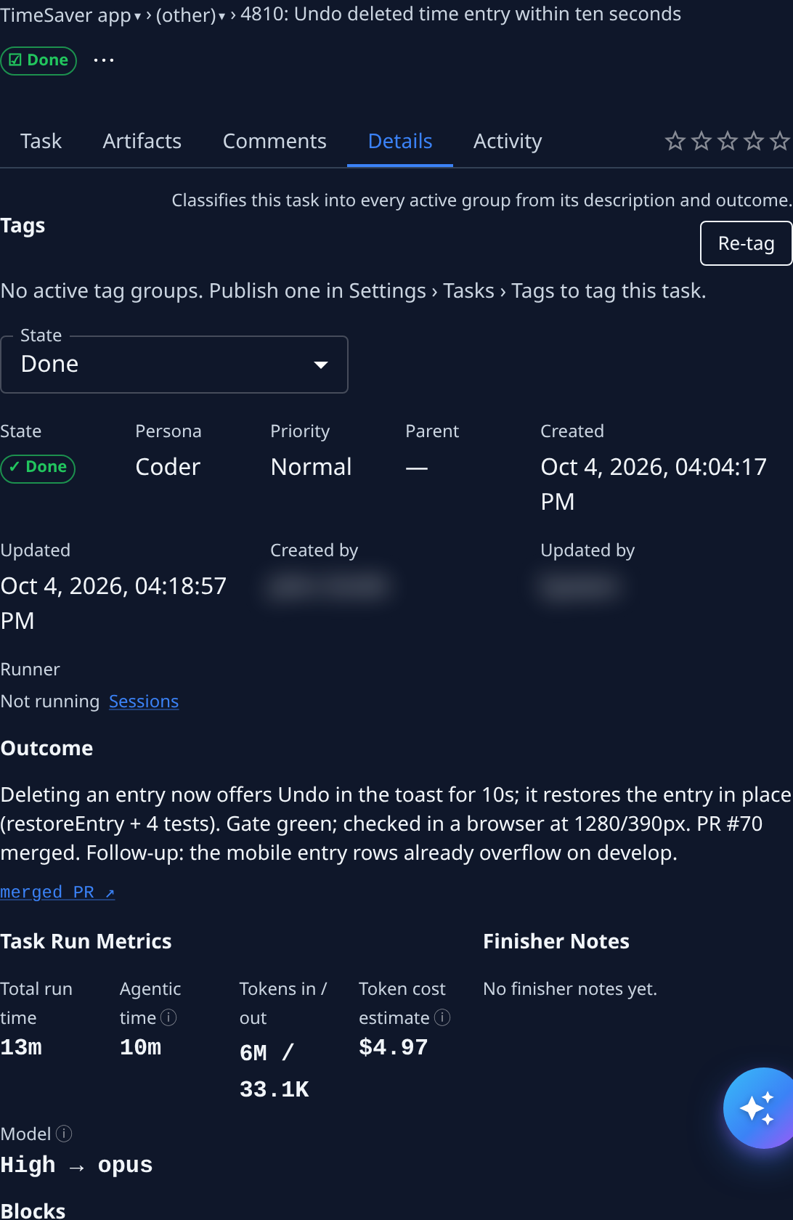The width and height of the screenshot is (793, 1220).
Task: Click the Updated date Oct 4, 2026, 04:18:57 PM
Action: (113, 603)
